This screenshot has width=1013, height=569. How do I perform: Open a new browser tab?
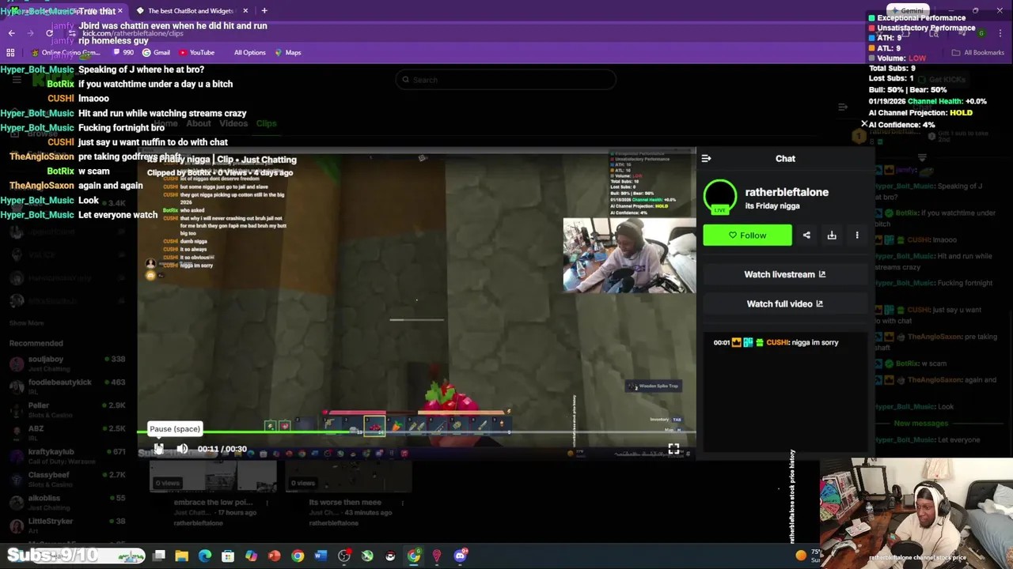pos(264,10)
